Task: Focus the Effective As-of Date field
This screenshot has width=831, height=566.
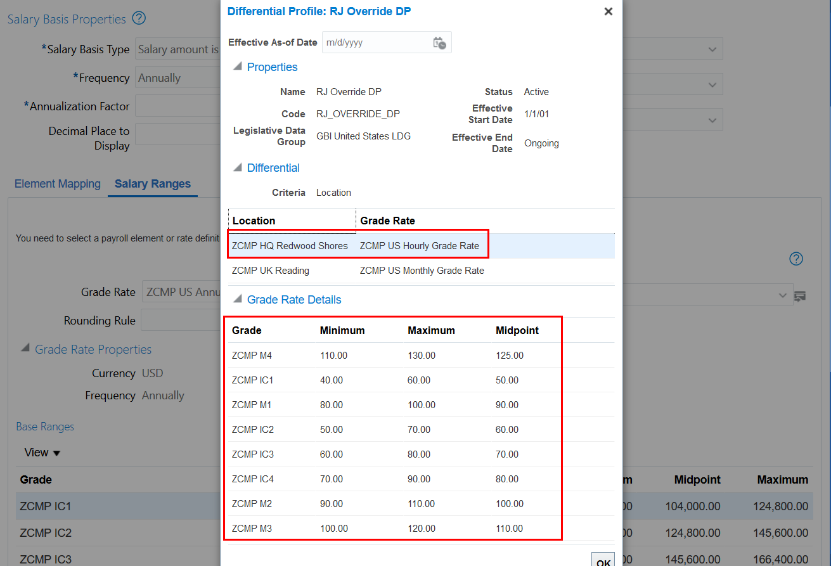Action: 377,42
